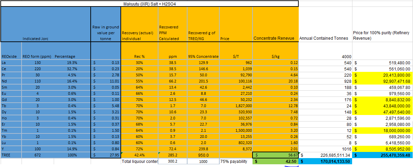Viewport: 413px width, 167px height.
Task: Click the green concentrate total 56.67
Action: click(275, 155)
